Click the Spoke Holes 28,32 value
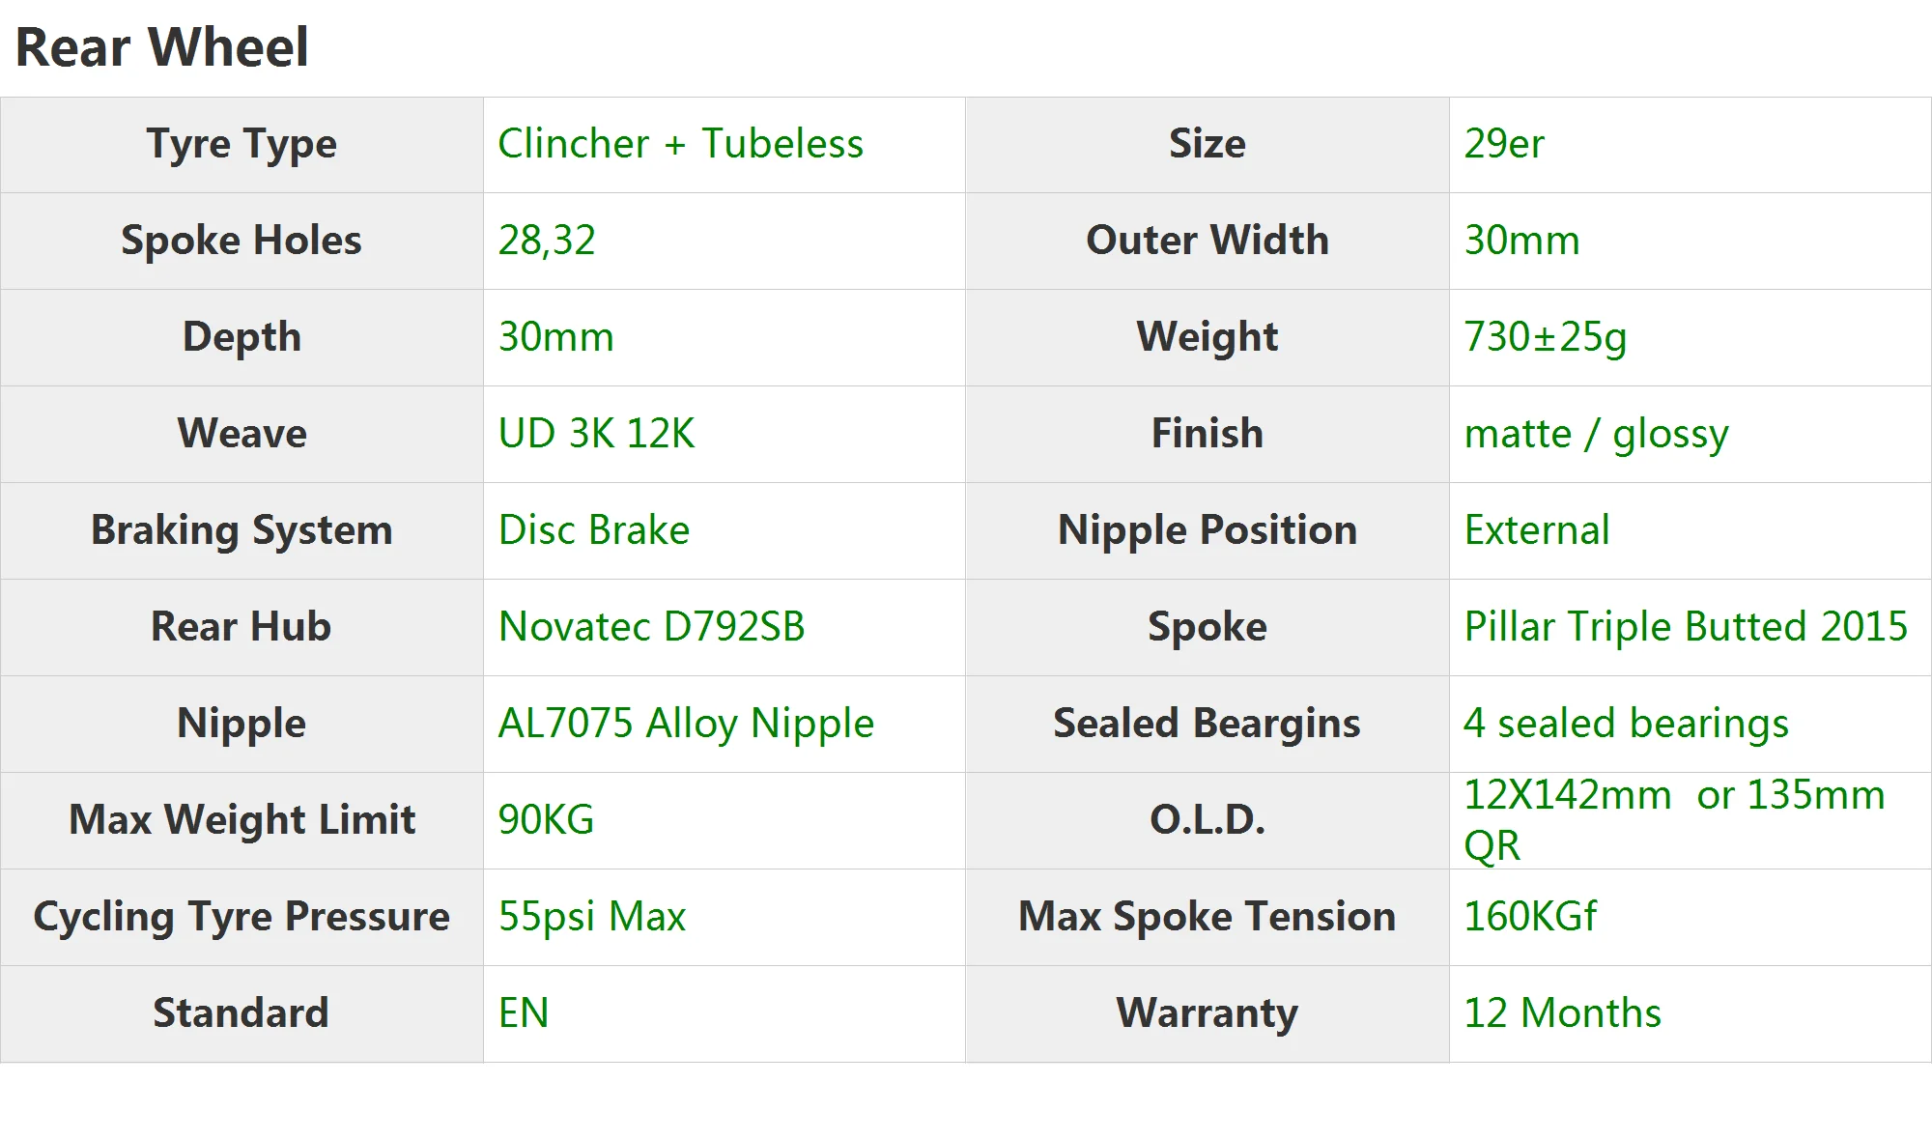The image size is (1932, 1140). pos(547,240)
